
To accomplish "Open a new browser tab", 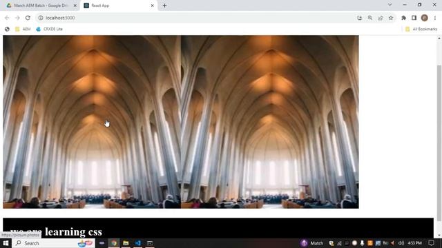I will tap(164, 6).
